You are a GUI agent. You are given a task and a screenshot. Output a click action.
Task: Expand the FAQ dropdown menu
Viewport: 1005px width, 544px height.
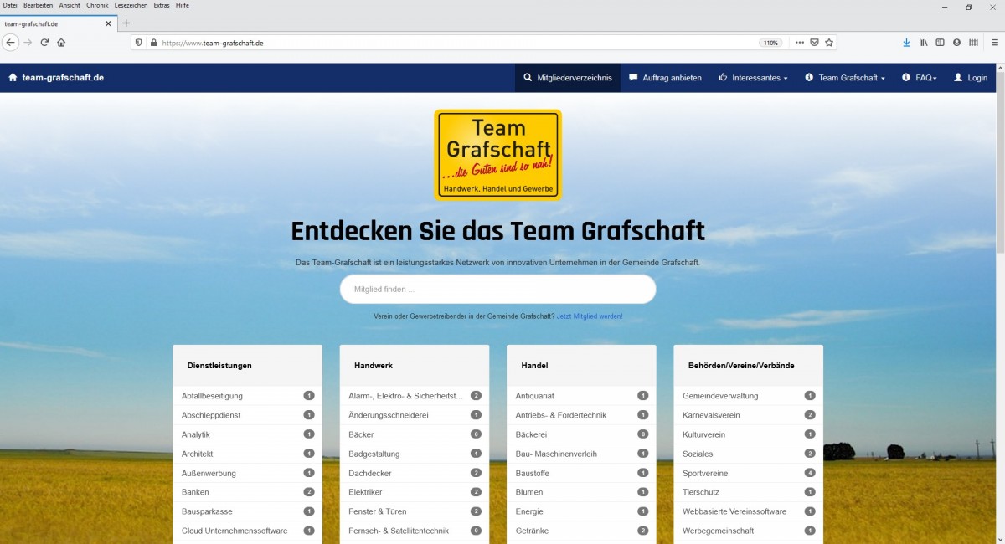tap(920, 78)
